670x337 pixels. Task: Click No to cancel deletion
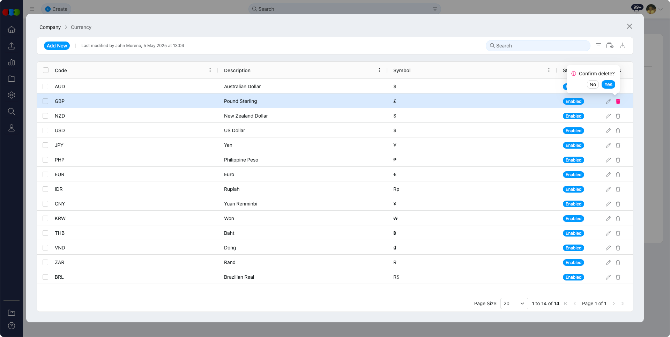pyautogui.click(x=593, y=84)
